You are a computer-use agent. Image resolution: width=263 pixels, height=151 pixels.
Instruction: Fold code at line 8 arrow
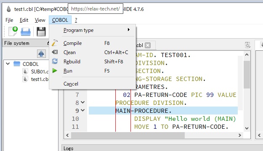tap(83, 102)
